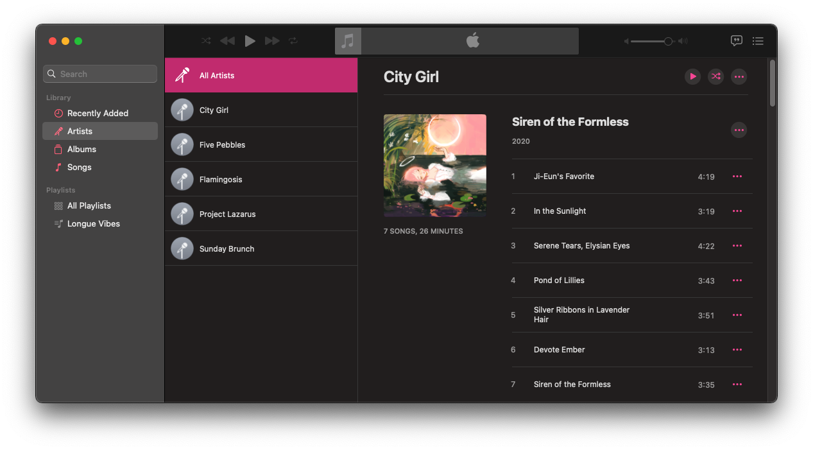This screenshot has height=450, width=813.
Task: Open Albums in the sidebar
Action: 100,149
